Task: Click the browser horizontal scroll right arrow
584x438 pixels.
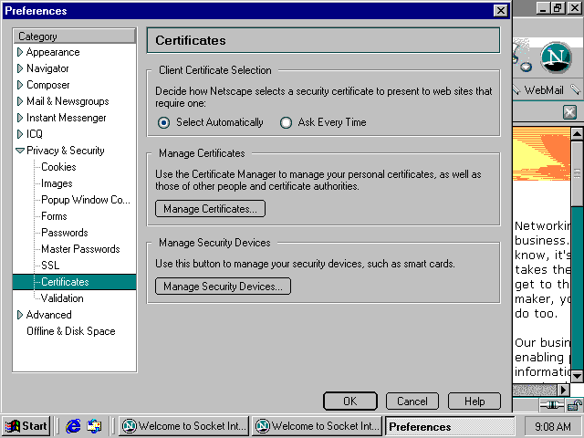Action: 564,390
